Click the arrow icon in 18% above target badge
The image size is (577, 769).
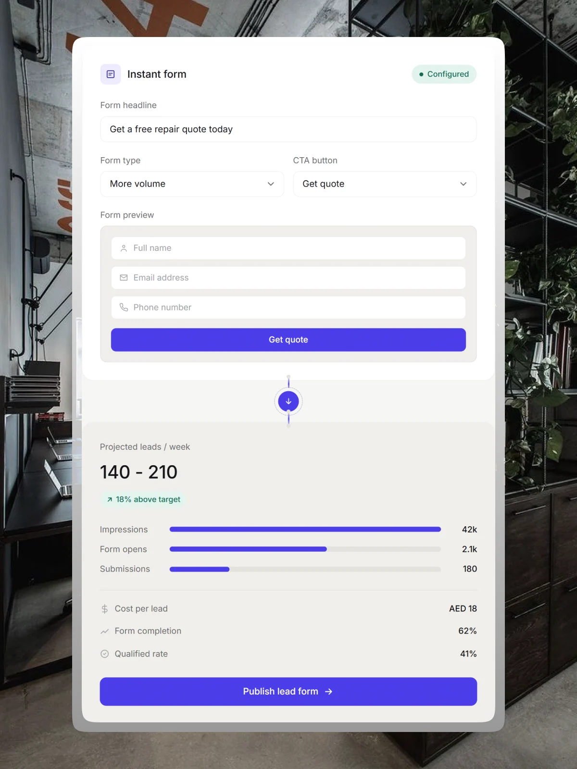coord(110,500)
